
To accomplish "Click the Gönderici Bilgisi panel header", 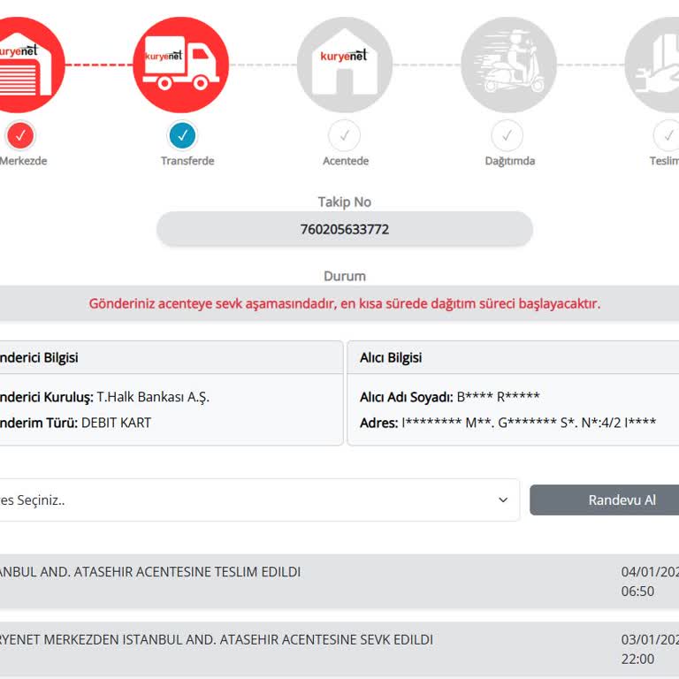I will click(x=172, y=358).
